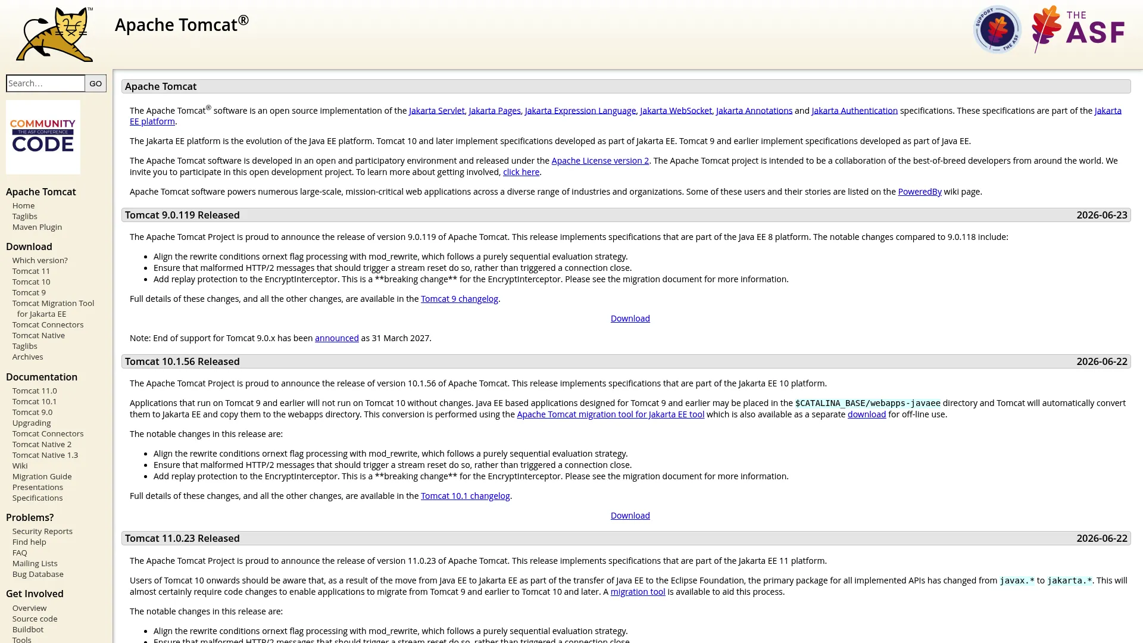Open Tomcat 9.0 documentation

[32, 412]
